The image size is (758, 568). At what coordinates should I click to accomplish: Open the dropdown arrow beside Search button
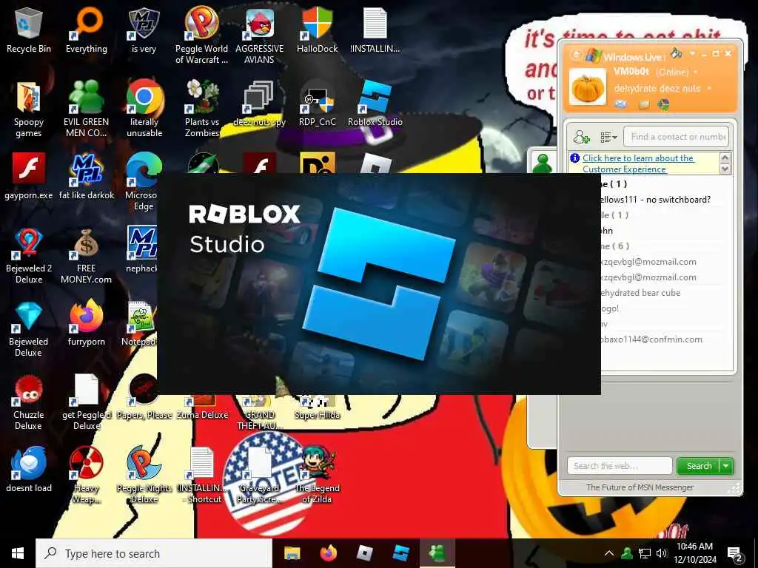tap(725, 466)
